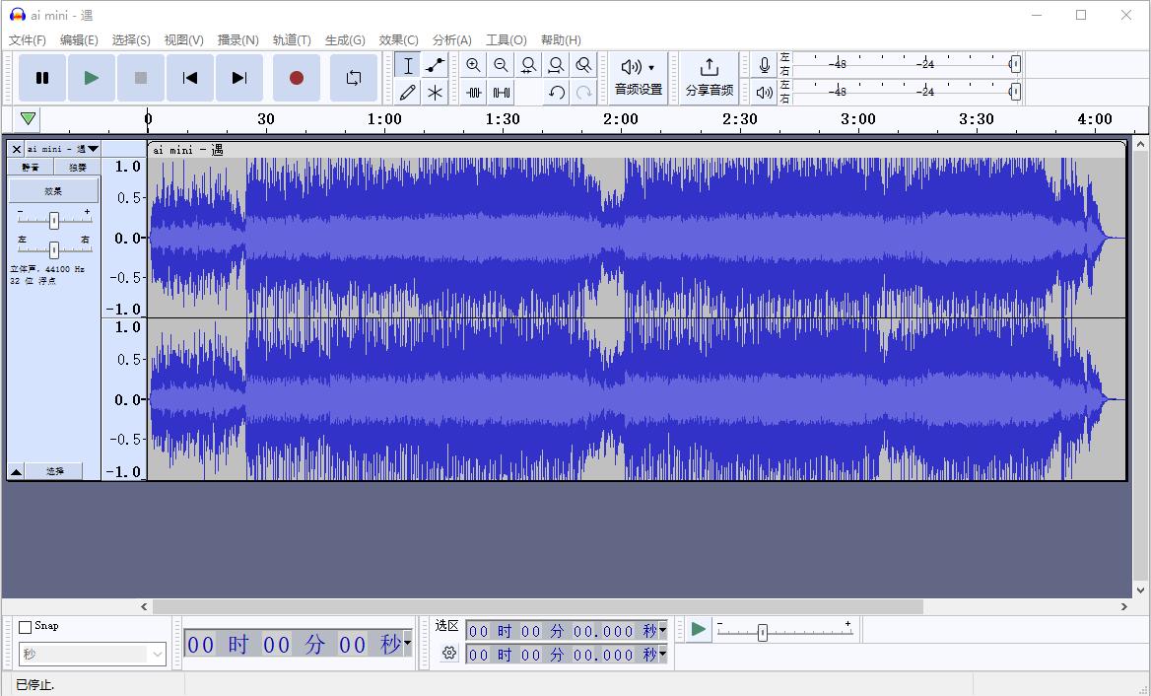Toggle the 独奏 solo button on track
The width and height of the screenshot is (1151, 696).
[77, 168]
